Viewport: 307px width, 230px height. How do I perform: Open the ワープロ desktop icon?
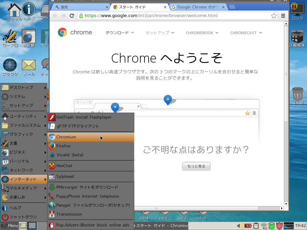(x=10, y=38)
